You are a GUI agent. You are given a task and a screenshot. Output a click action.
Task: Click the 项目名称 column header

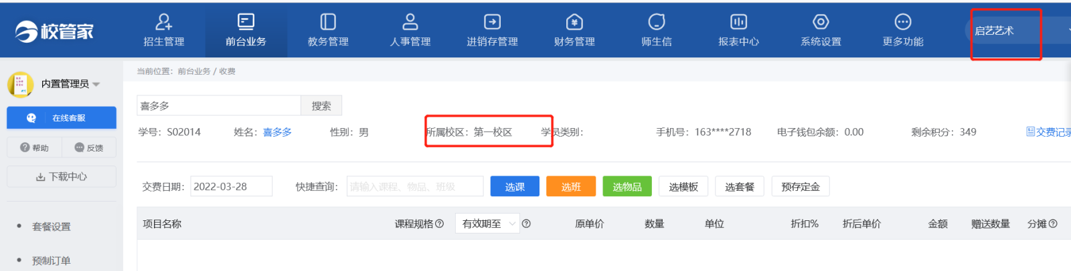click(162, 224)
